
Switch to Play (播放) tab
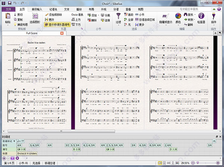click(79, 9)
